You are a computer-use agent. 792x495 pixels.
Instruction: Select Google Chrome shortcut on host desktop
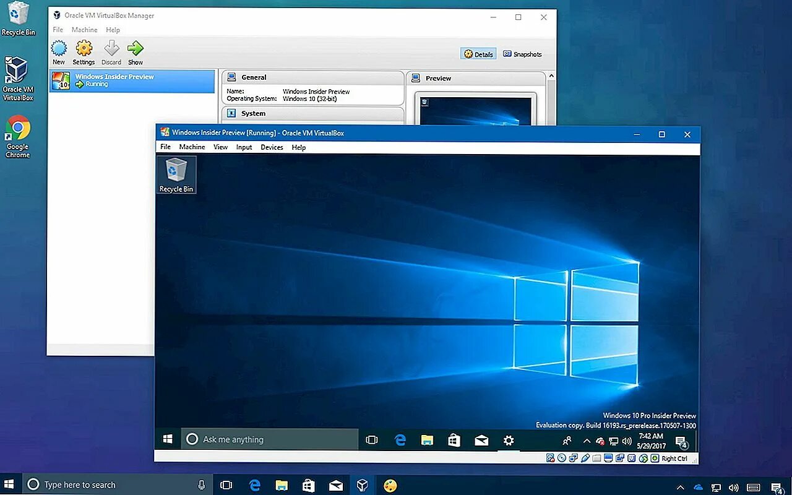point(18,137)
